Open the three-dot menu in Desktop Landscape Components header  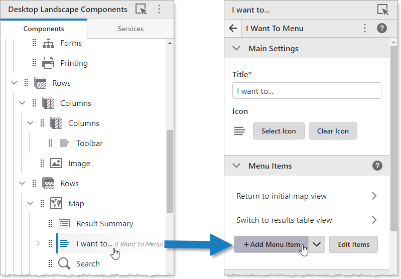point(159,10)
